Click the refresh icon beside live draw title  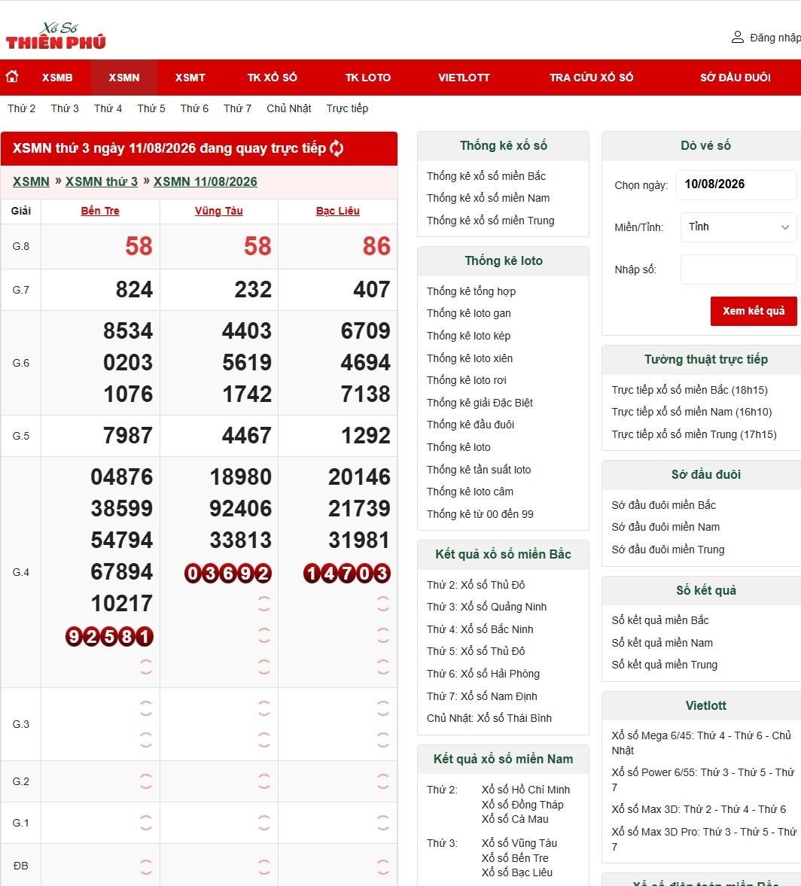[337, 148]
